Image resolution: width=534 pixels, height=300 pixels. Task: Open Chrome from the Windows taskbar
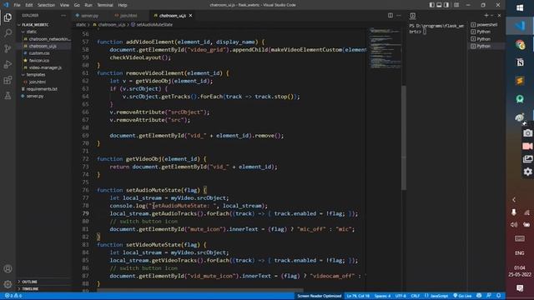point(520,44)
